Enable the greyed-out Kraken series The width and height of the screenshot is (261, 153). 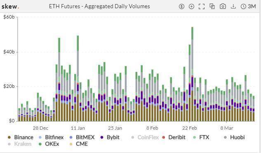20,144
